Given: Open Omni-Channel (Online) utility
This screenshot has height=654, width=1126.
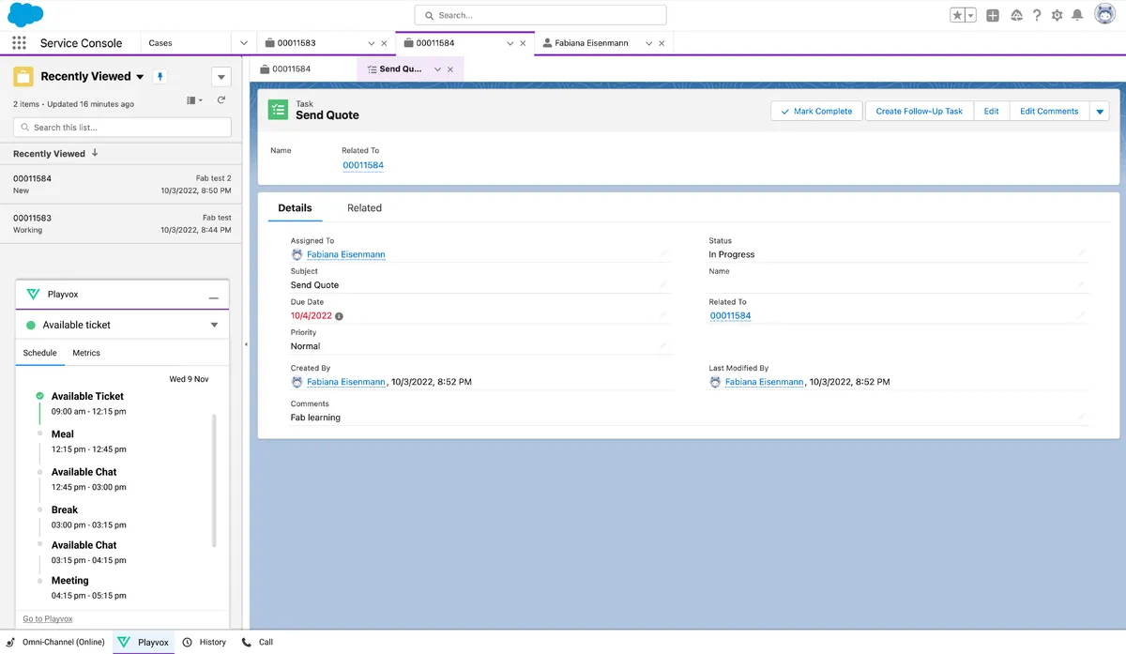Looking at the screenshot, I should coord(55,643).
